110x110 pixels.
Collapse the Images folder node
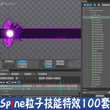click(x=90, y=18)
